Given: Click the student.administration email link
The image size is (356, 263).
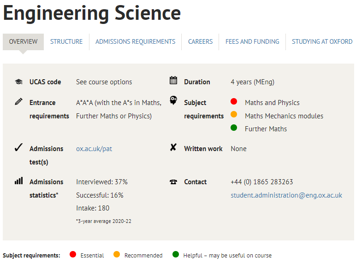Looking at the screenshot, I should point(286,195).
